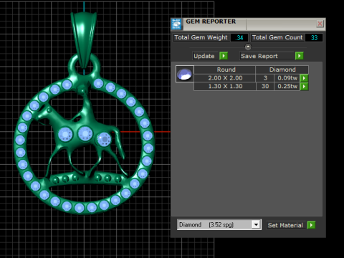Screen dimensions: 344x258
Task: Click the Total Gem Weight label
Action: [201, 37]
